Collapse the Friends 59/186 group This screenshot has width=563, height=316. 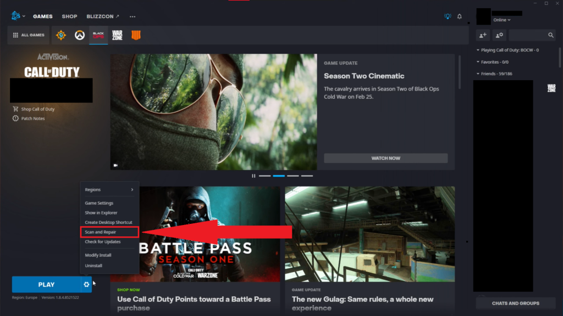[x=478, y=74]
